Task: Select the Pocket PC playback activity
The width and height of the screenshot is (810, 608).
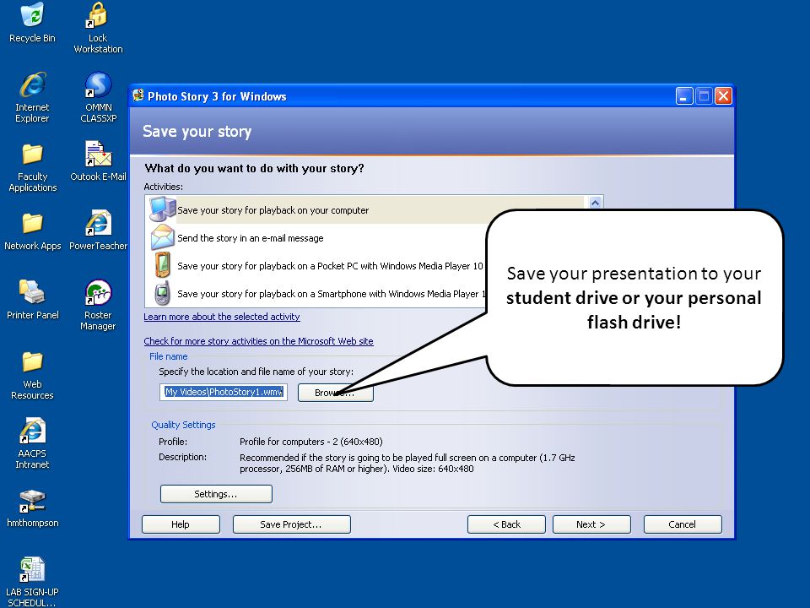Action: (x=330, y=266)
